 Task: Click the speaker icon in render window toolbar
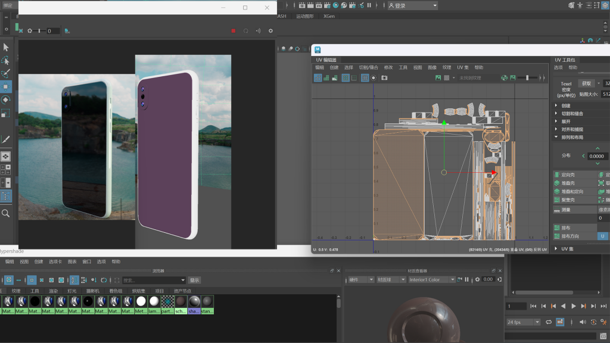tap(259, 31)
